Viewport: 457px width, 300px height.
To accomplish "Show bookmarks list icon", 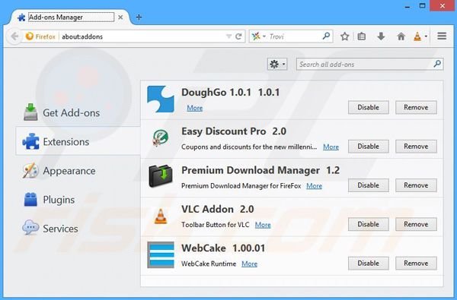I will pos(361,36).
